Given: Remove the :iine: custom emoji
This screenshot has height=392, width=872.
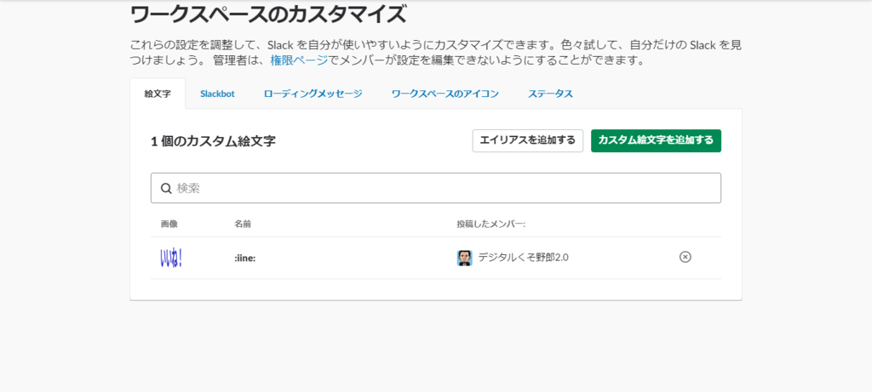Looking at the screenshot, I should [686, 257].
